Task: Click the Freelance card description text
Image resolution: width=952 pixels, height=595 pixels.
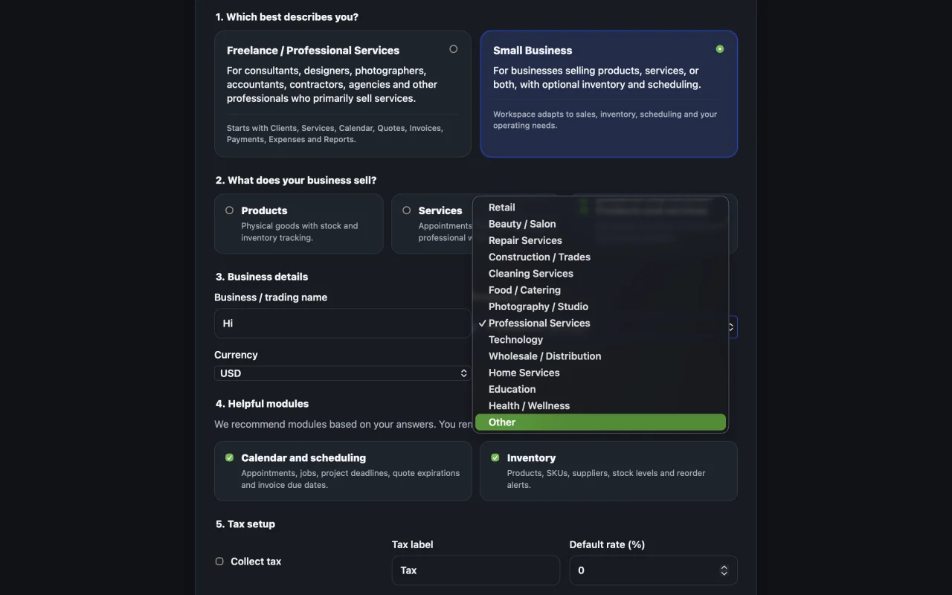Action: 332,84
